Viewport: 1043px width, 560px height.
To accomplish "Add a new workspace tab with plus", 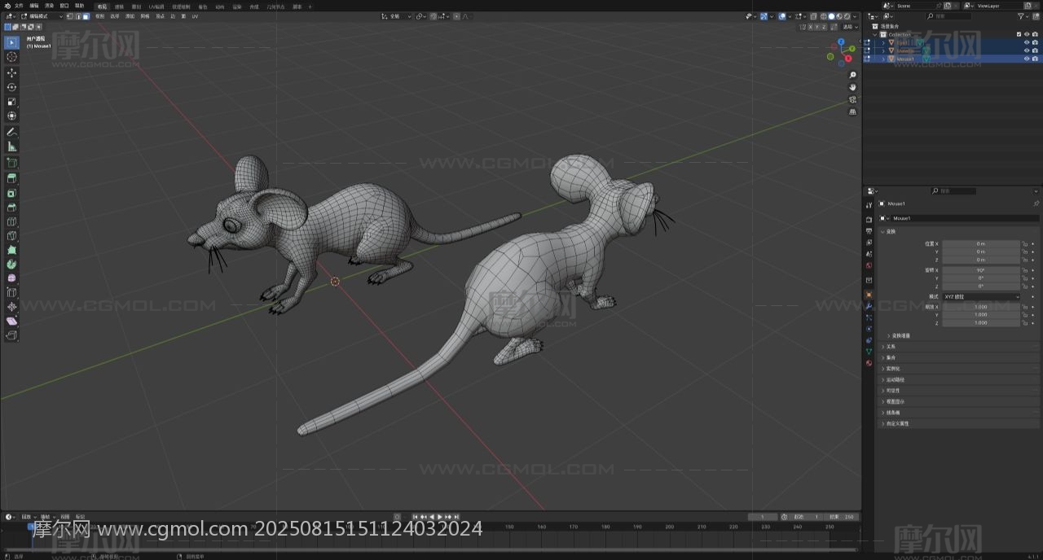I will 310,7.
